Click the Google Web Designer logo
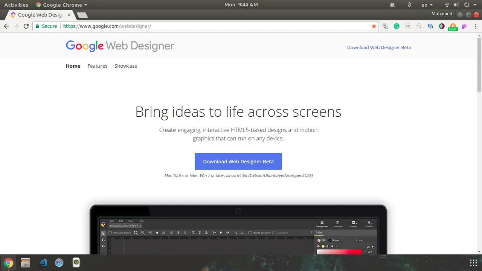Screen dimensions: 482x271 click(120, 46)
